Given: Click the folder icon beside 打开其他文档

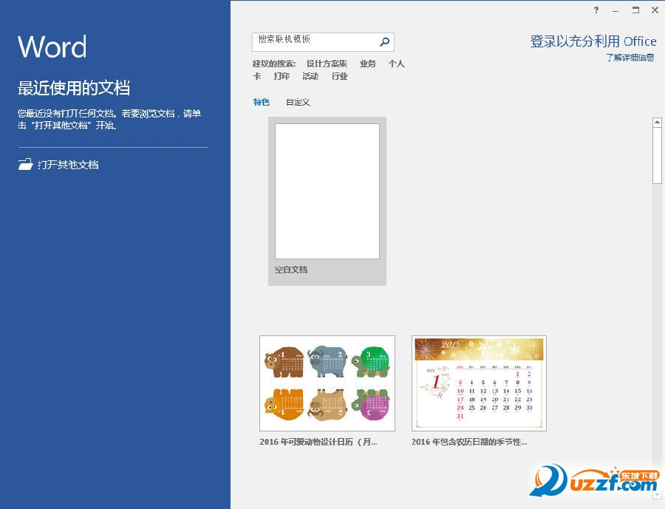Looking at the screenshot, I should click(25, 164).
